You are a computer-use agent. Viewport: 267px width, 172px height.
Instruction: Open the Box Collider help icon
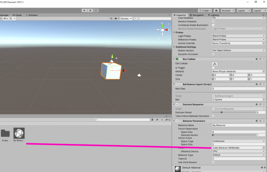tap(256, 59)
